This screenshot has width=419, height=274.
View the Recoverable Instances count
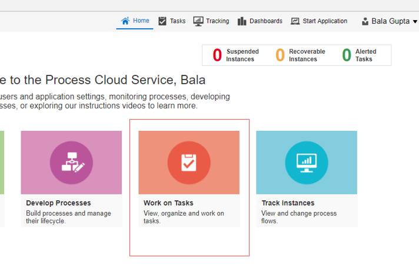tap(280, 55)
